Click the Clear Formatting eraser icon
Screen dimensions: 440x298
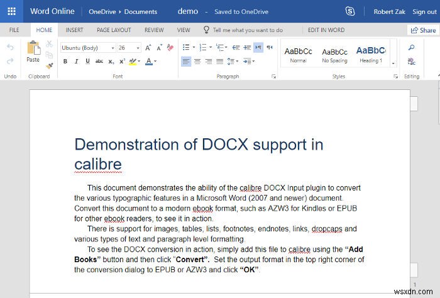pos(170,47)
